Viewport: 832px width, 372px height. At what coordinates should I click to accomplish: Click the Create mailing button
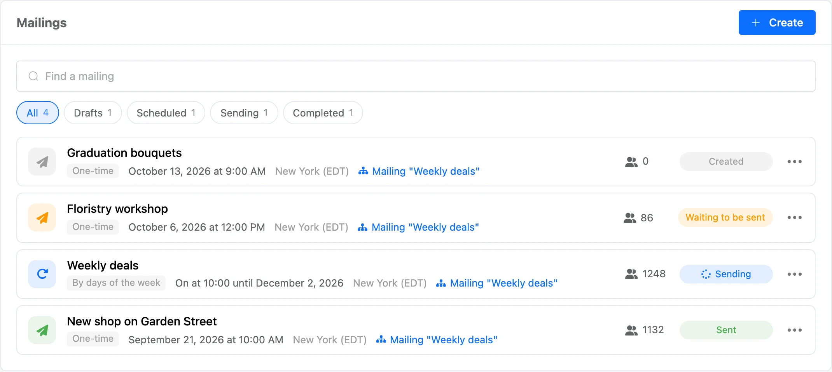click(777, 23)
